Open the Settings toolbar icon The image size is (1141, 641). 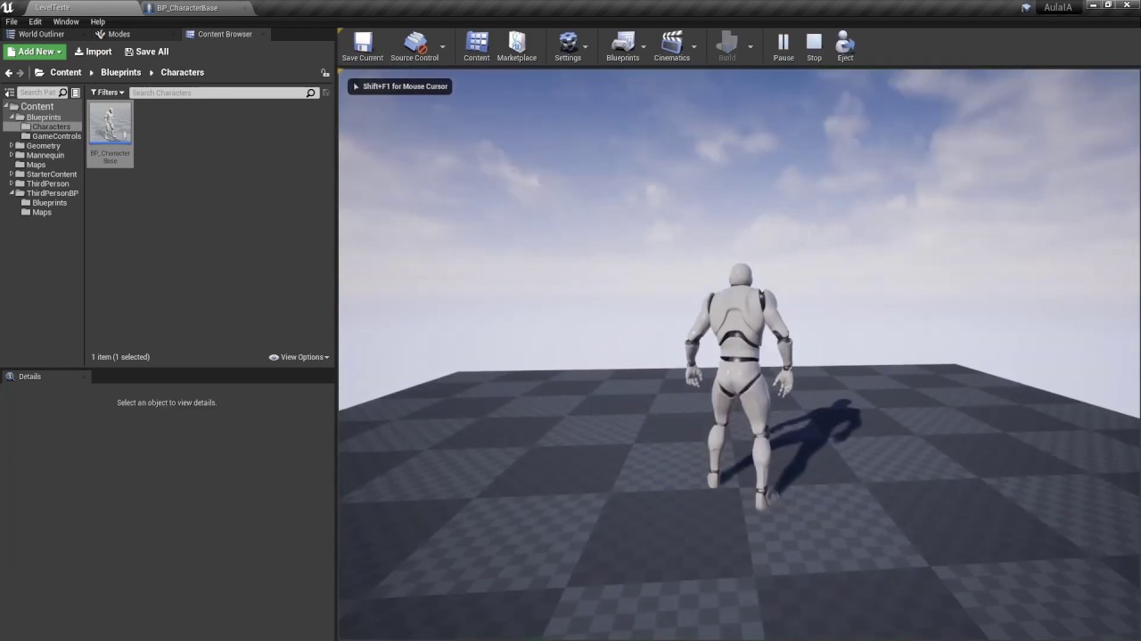568,46
